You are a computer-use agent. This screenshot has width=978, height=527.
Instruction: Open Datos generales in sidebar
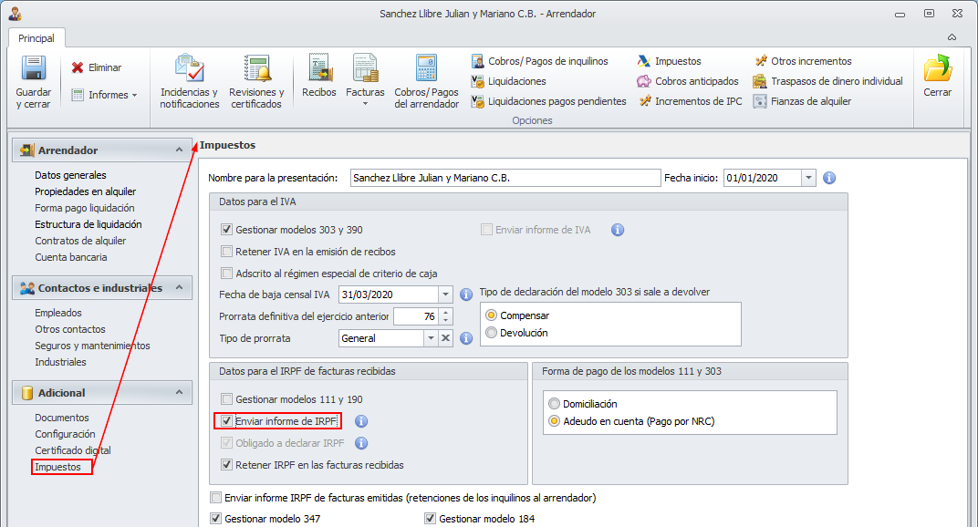70,175
